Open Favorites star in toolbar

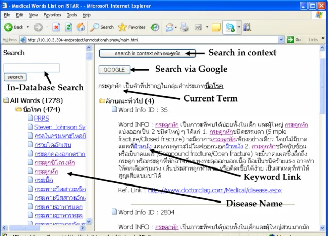pos(132,27)
